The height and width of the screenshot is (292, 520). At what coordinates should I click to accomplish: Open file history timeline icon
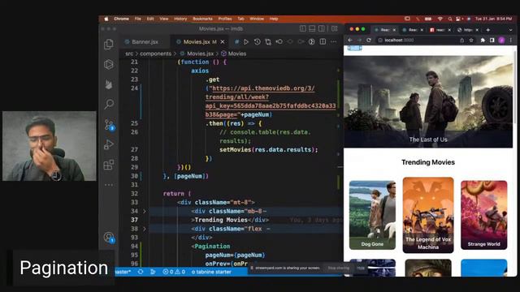point(257,41)
